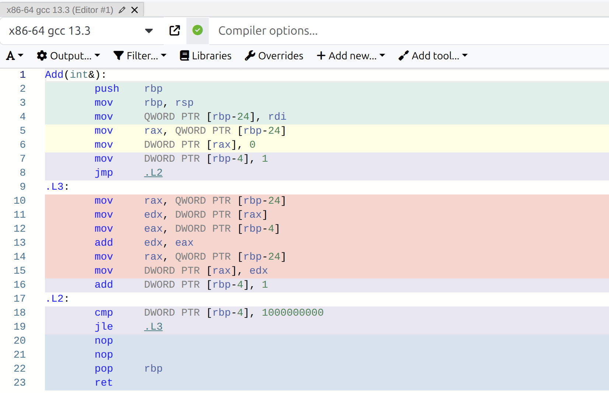
Task: Click the Overrides wrench icon
Action: click(x=250, y=56)
